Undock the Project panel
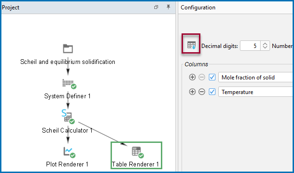Viewport: 294px width, 173px height. pos(156,7)
